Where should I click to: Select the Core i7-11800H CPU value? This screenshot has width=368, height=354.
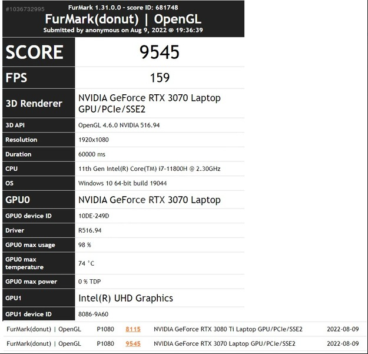[x=150, y=168]
